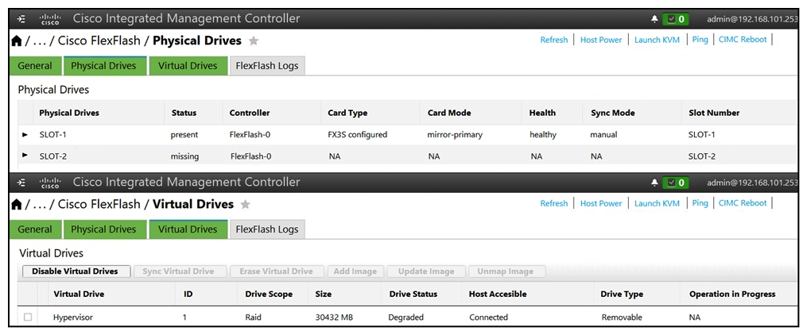Click admin user label in Physical Drives header

[x=752, y=19]
